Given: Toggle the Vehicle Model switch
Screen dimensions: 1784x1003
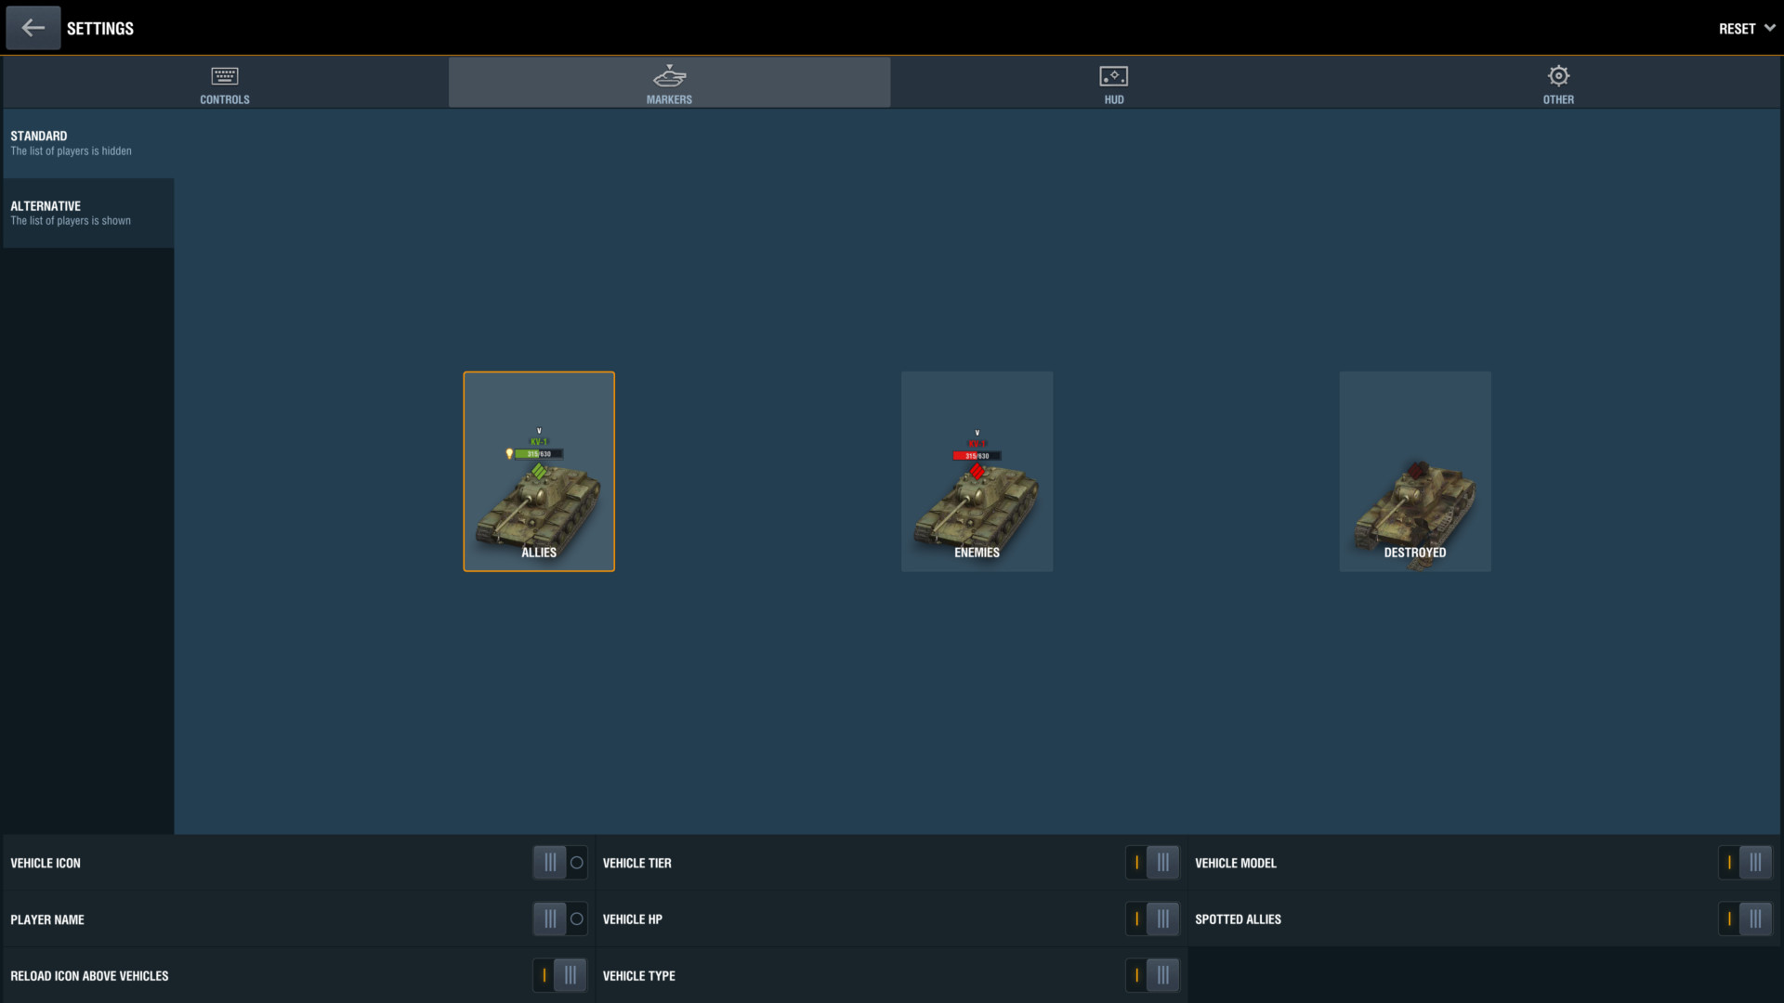Looking at the screenshot, I should tap(1745, 863).
